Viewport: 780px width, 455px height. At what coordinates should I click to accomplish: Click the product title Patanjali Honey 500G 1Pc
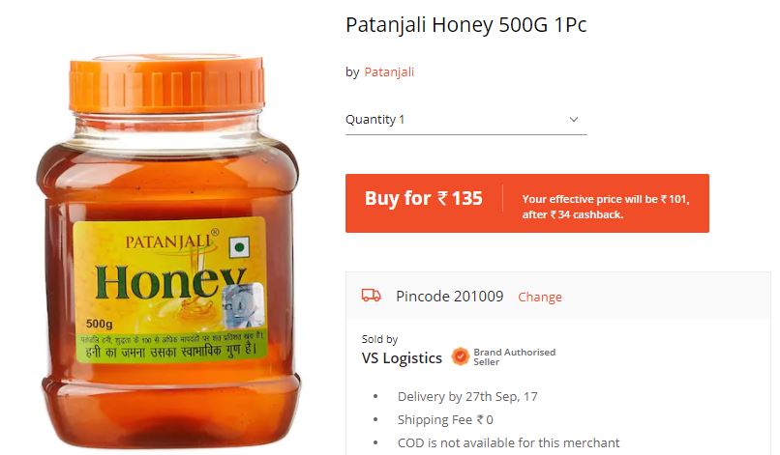(466, 25)
